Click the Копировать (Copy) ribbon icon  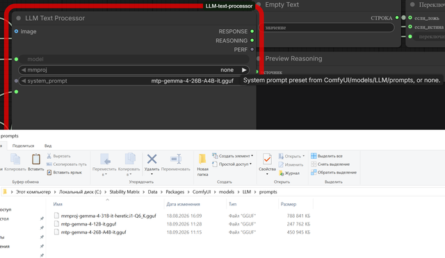pos(15,159)
